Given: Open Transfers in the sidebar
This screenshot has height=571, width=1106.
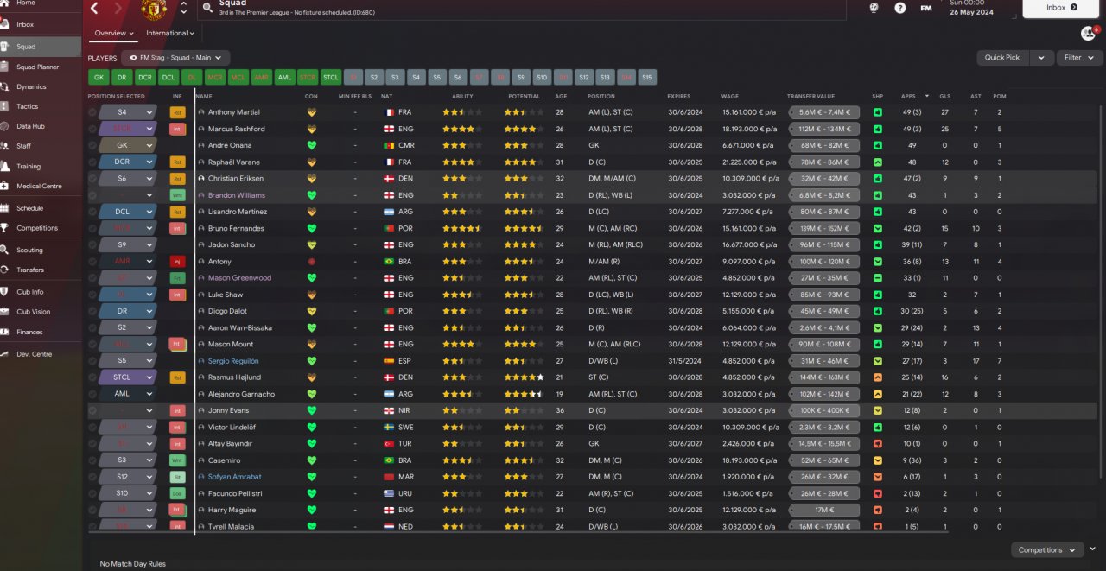Looking at the screenshot, I should pos(41,270).
